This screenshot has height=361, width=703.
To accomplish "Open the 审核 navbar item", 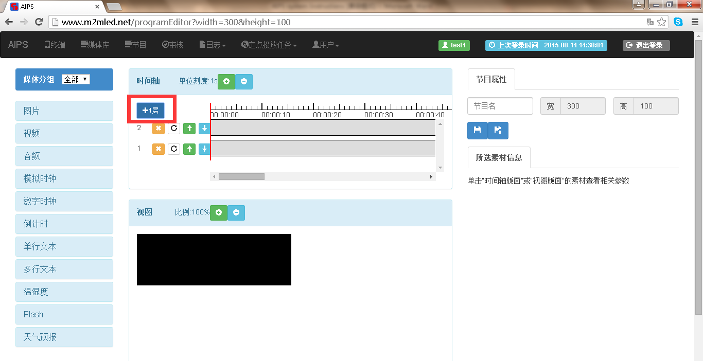I will (x=172, y=45).
